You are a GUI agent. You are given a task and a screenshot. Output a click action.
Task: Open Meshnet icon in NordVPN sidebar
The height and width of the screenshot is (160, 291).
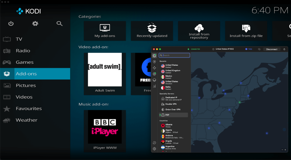point(154,68)
